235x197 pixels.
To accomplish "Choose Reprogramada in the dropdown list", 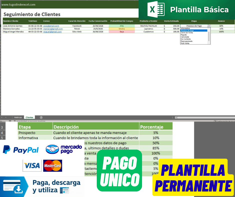I will [186, 41].
